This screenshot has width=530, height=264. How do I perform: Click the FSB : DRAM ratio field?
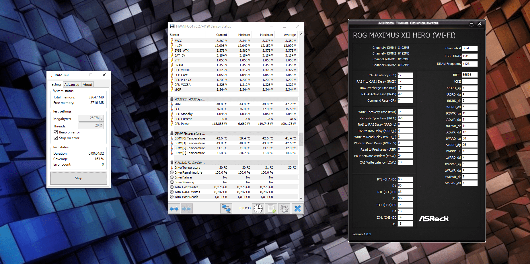[470, 56]
